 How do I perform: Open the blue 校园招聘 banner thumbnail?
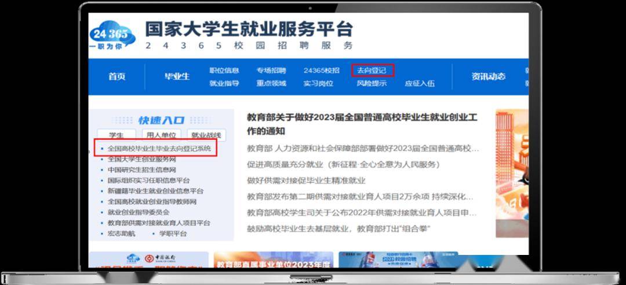tap(398, 260)
